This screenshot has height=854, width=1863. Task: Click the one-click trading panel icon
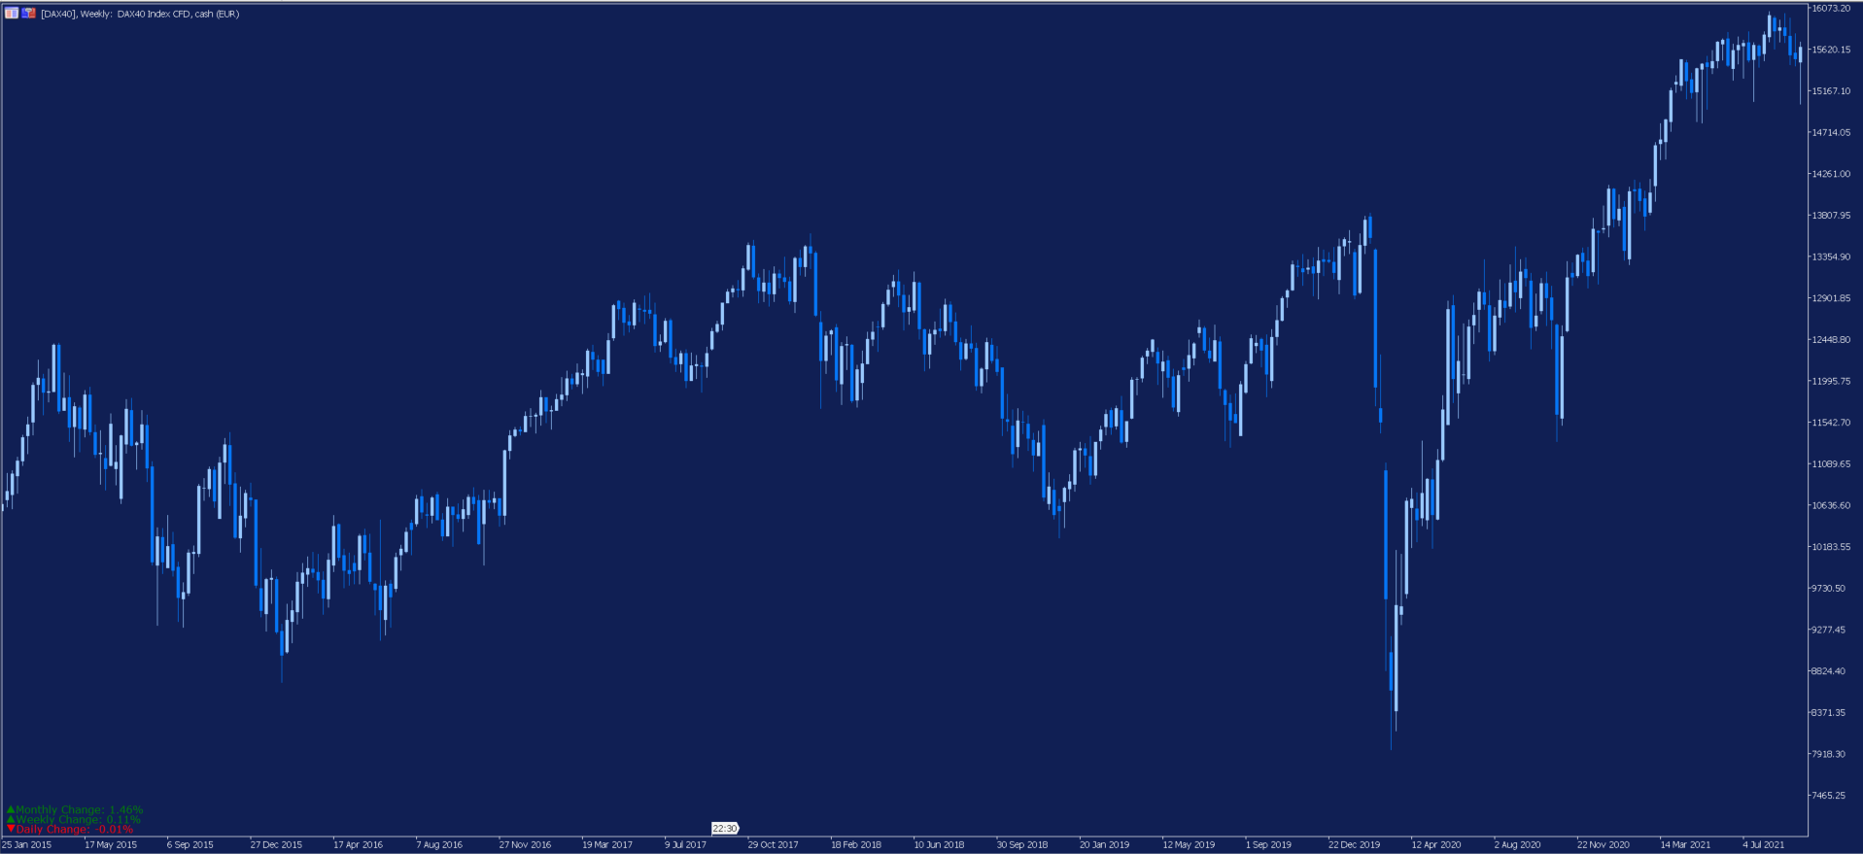point(29,14)
